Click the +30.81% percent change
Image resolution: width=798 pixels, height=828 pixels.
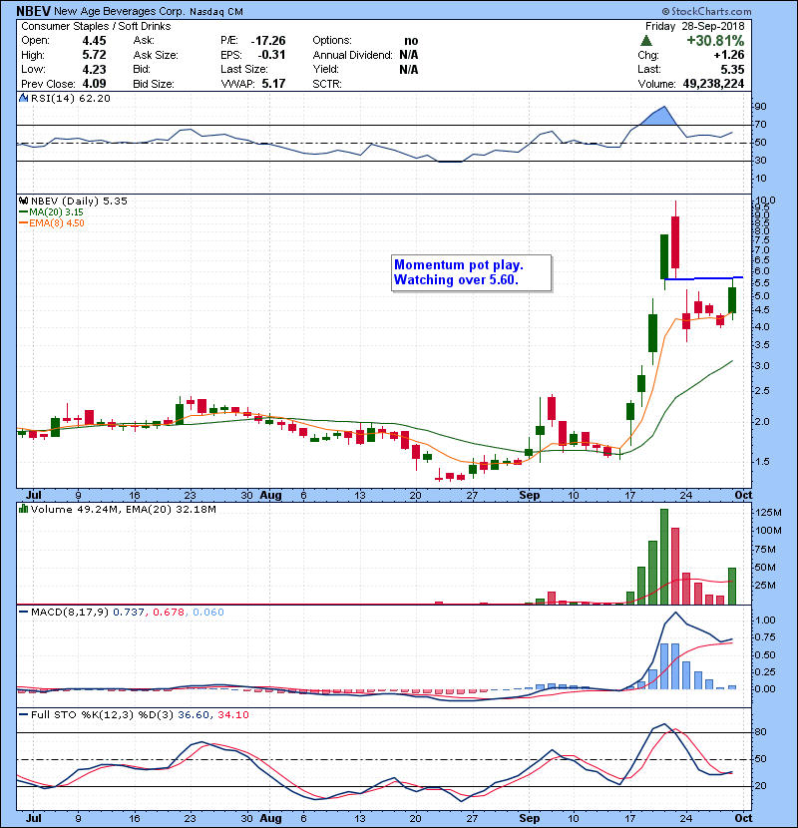(715, 41)
